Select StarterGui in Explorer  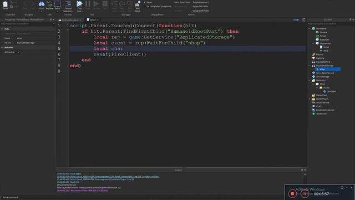321,80
